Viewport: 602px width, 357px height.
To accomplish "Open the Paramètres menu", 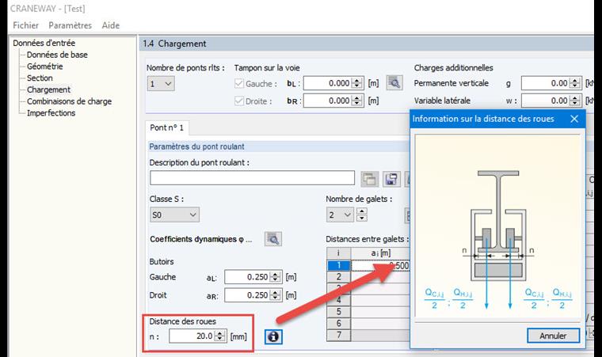I will (x=70, y=25).
